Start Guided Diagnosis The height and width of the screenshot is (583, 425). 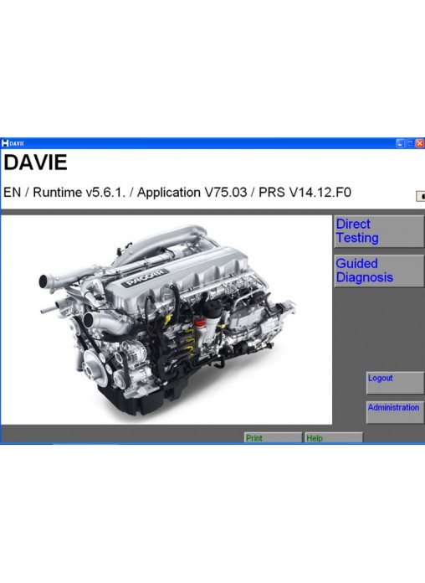[x=379, y=271]
